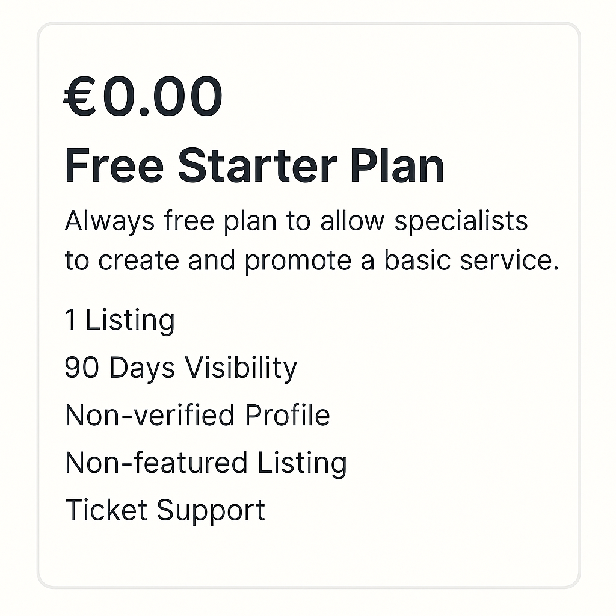Click the words "basic service"
Screen dimensions: 616x616
tap(471, 260)
